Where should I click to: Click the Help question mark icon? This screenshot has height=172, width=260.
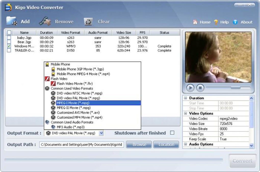click(216, 22)
